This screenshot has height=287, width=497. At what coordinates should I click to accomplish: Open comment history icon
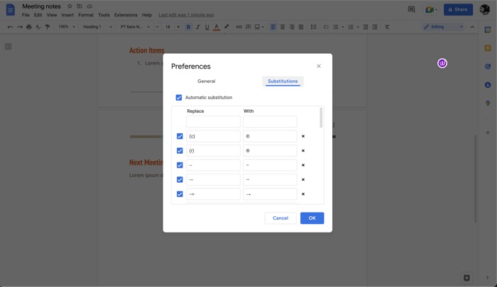pyautogui.click(x=411, y=9)
